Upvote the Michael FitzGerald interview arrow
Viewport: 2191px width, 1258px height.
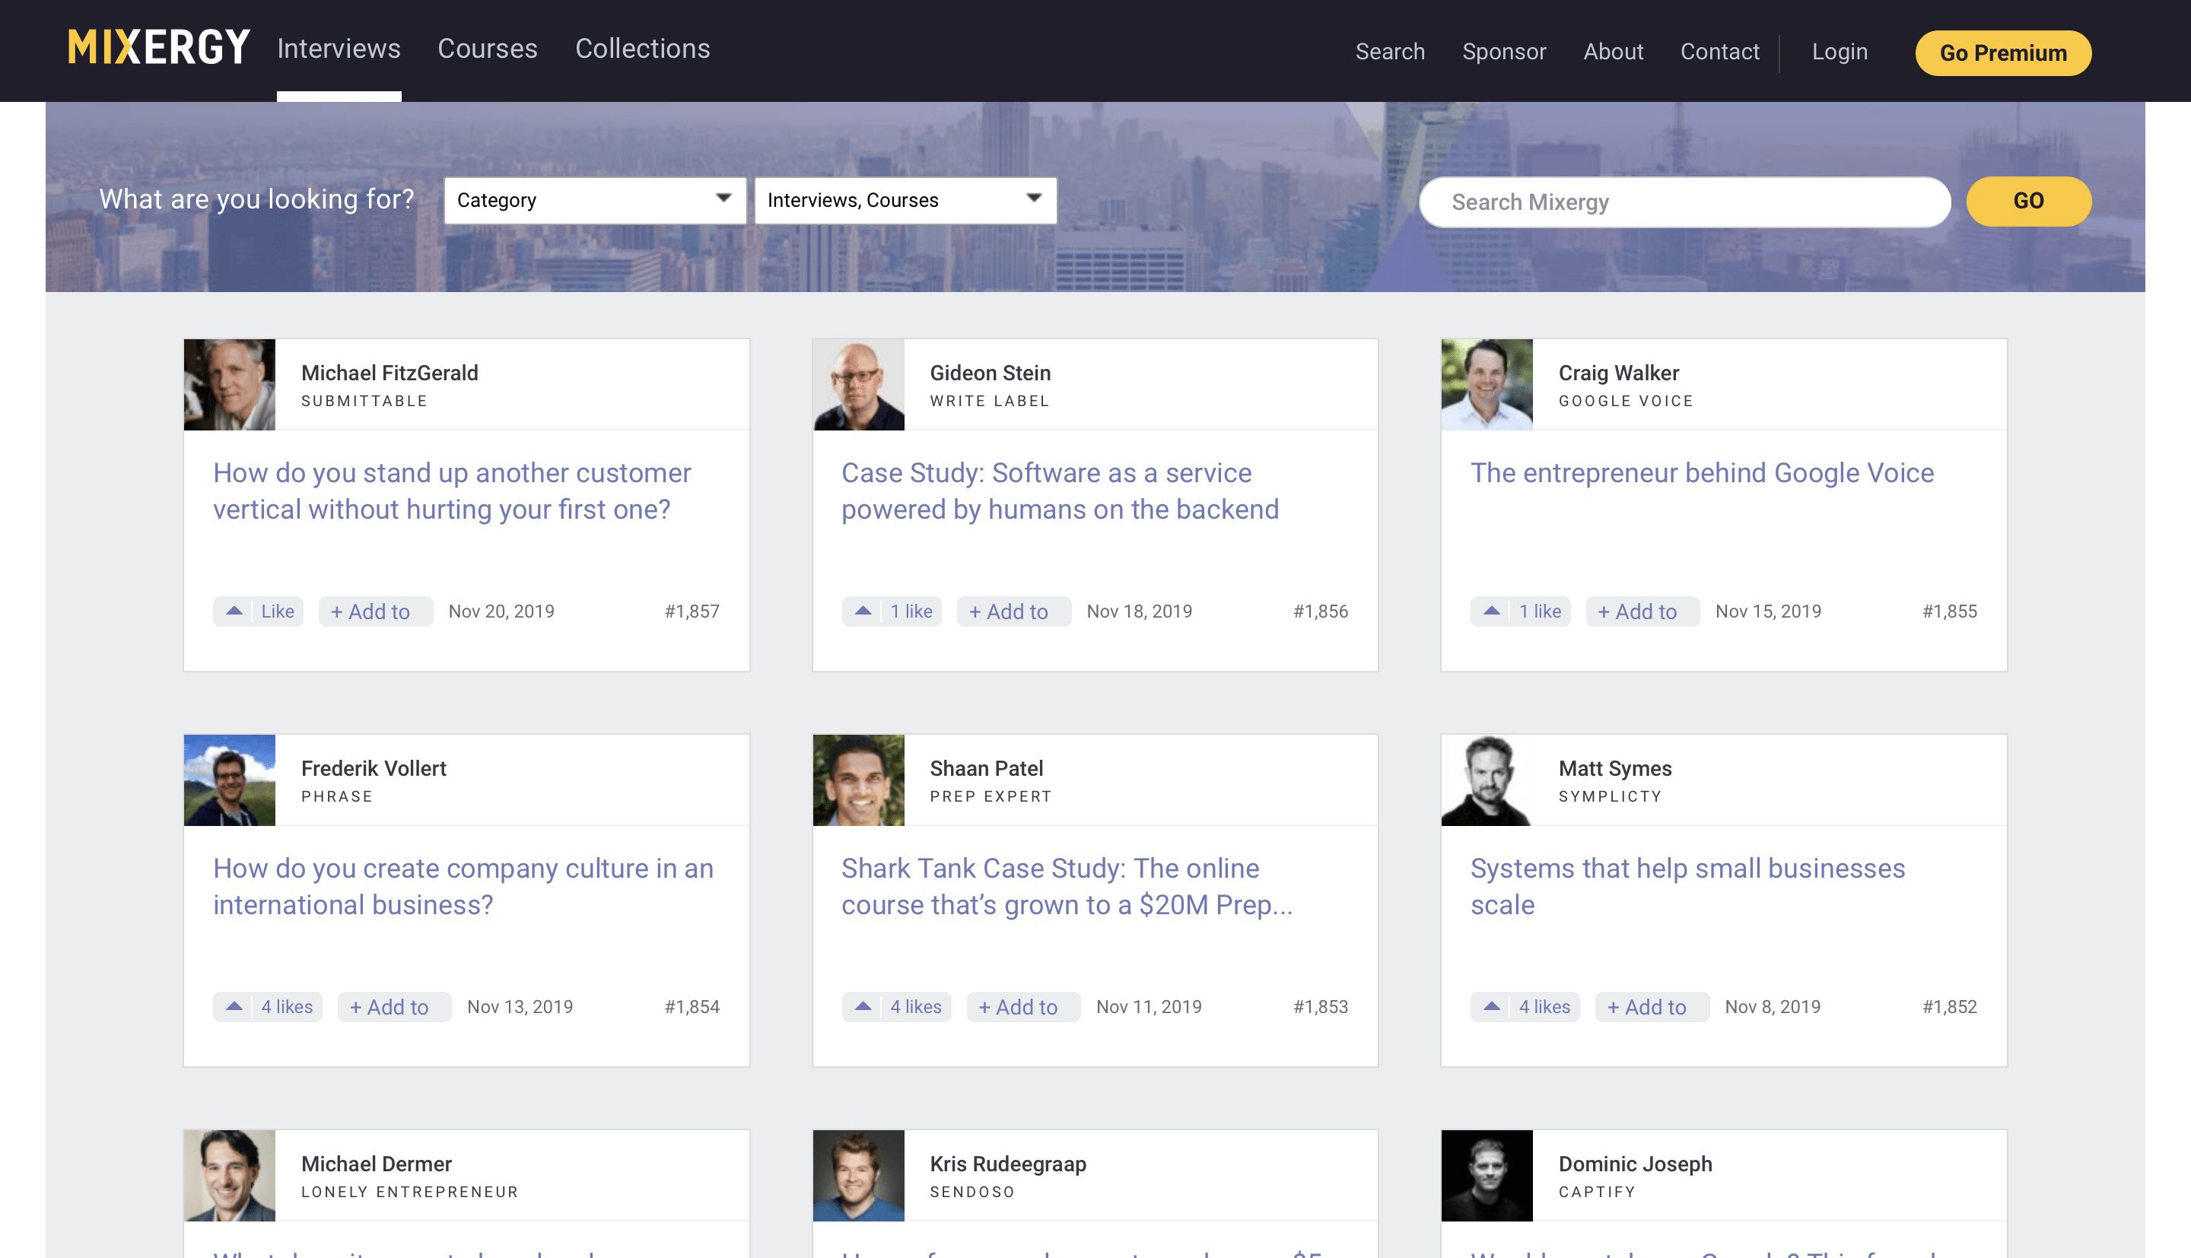234,611
